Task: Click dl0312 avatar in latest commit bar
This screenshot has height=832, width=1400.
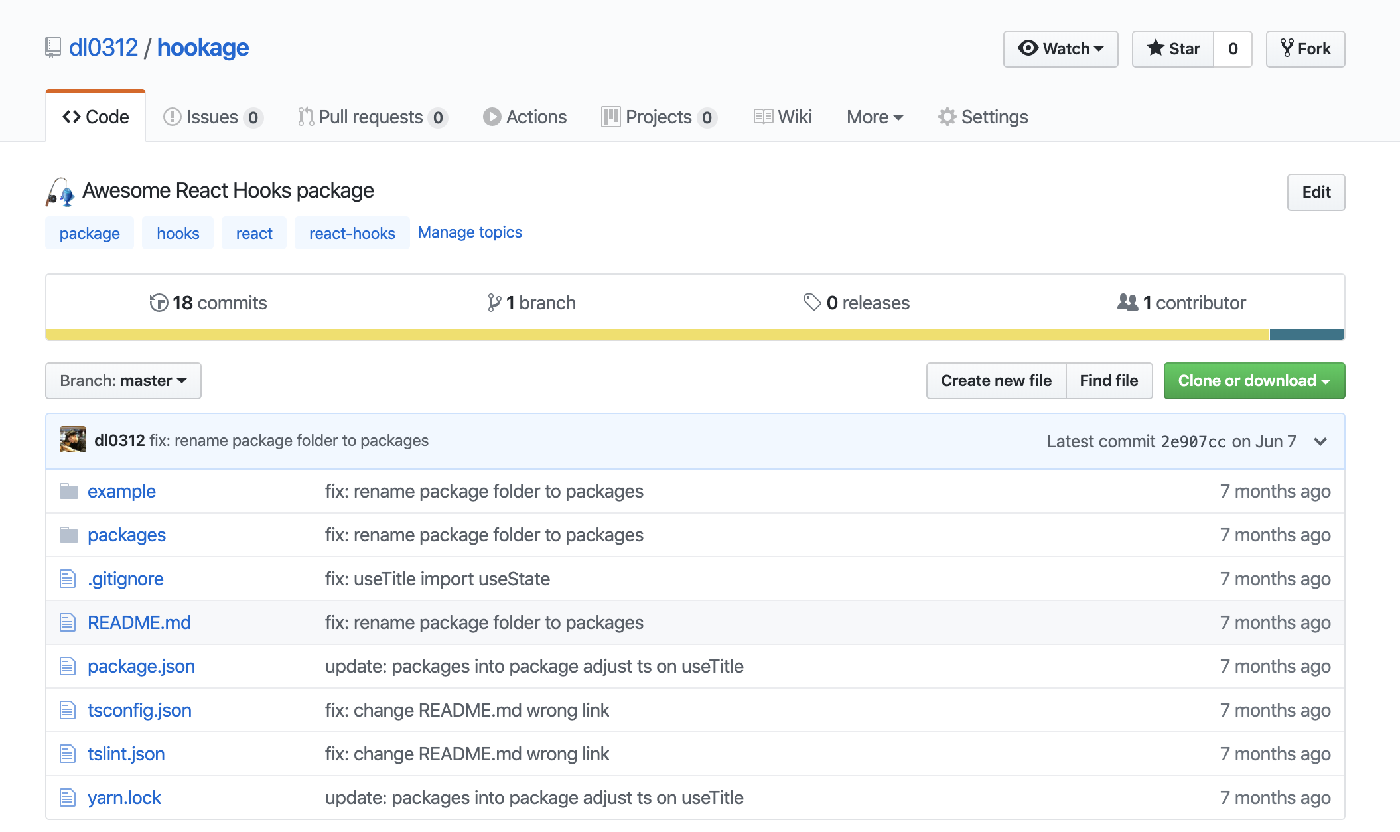Action: coord(73,440)
